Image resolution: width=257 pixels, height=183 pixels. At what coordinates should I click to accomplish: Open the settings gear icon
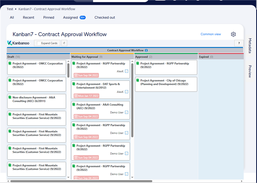click(233, 34)
